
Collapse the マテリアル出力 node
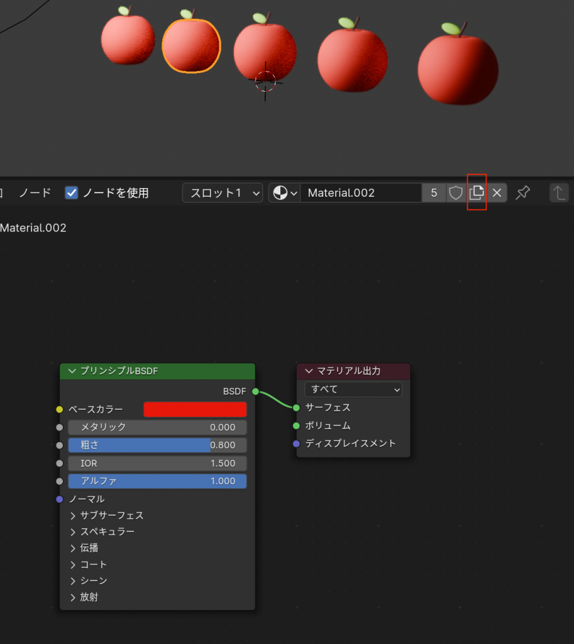click(309, 371)
